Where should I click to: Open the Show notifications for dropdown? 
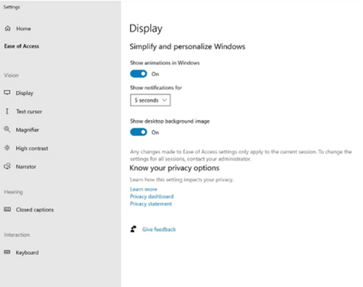(x=150, y=100)
